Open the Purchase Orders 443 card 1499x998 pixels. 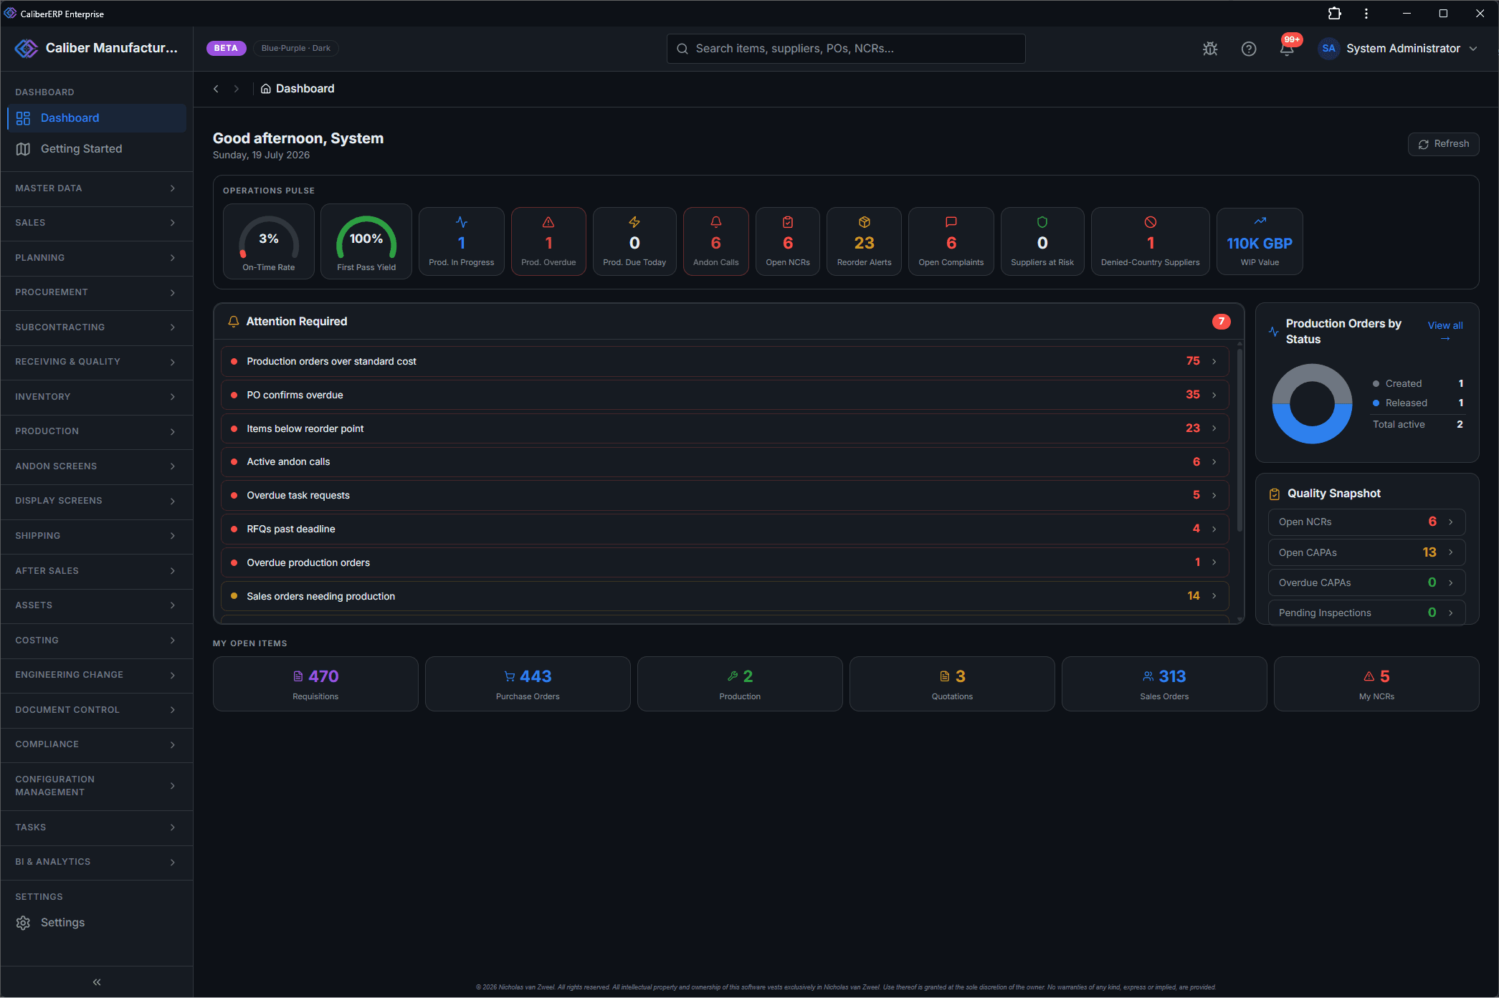pos(528,684)
